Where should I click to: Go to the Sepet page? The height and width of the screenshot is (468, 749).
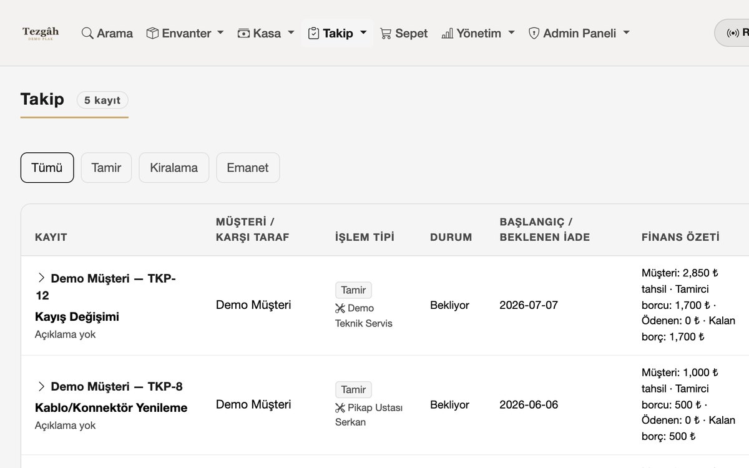click(x=404, y=33)
